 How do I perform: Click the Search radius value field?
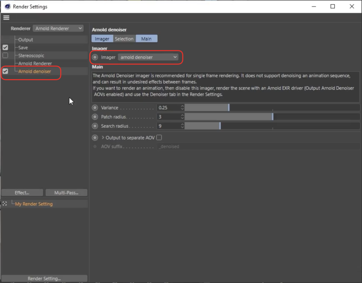click(x=169, y=126)
